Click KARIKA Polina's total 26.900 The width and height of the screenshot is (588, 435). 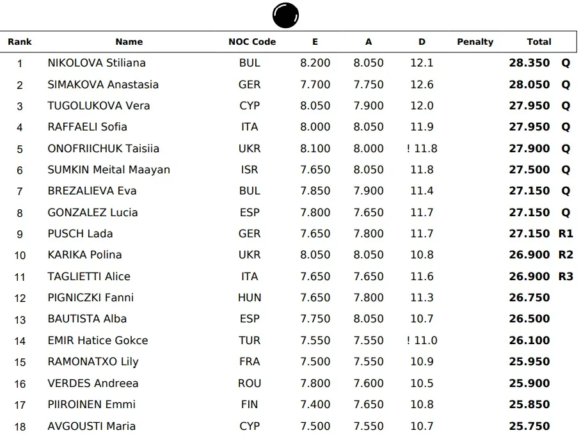click(x=529, y=255)
